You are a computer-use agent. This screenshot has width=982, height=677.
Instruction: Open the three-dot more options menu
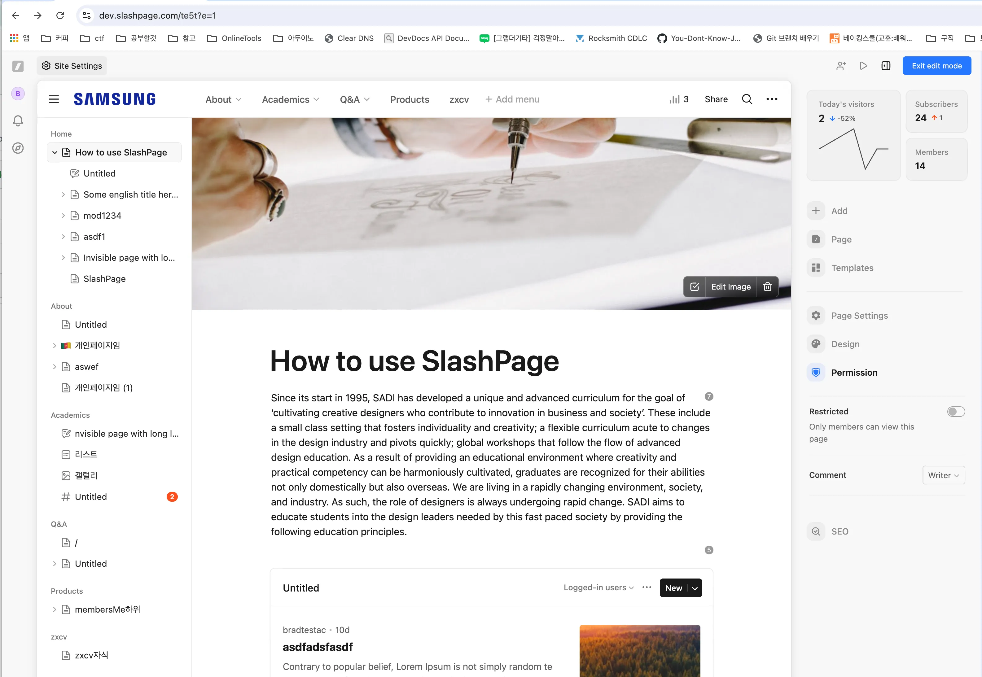[772, 99]
